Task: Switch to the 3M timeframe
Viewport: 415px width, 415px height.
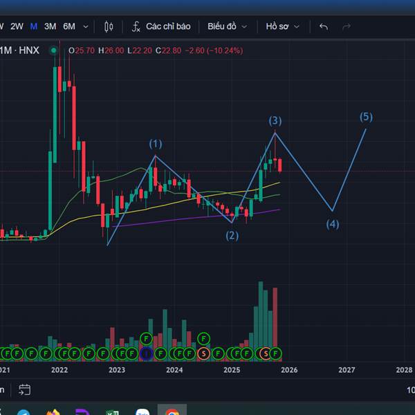Action: click(50, 26)
